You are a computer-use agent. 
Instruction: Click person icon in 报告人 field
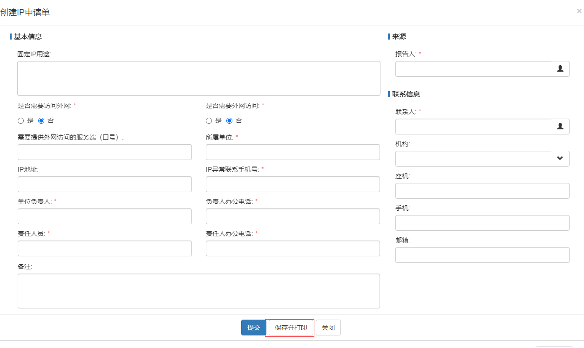coord(560,69)
